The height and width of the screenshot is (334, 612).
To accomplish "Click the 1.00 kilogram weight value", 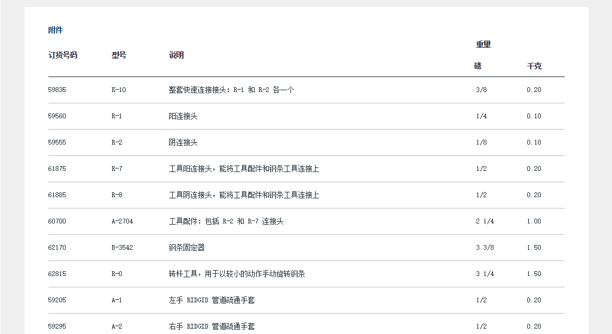I will tap(534, 221).
